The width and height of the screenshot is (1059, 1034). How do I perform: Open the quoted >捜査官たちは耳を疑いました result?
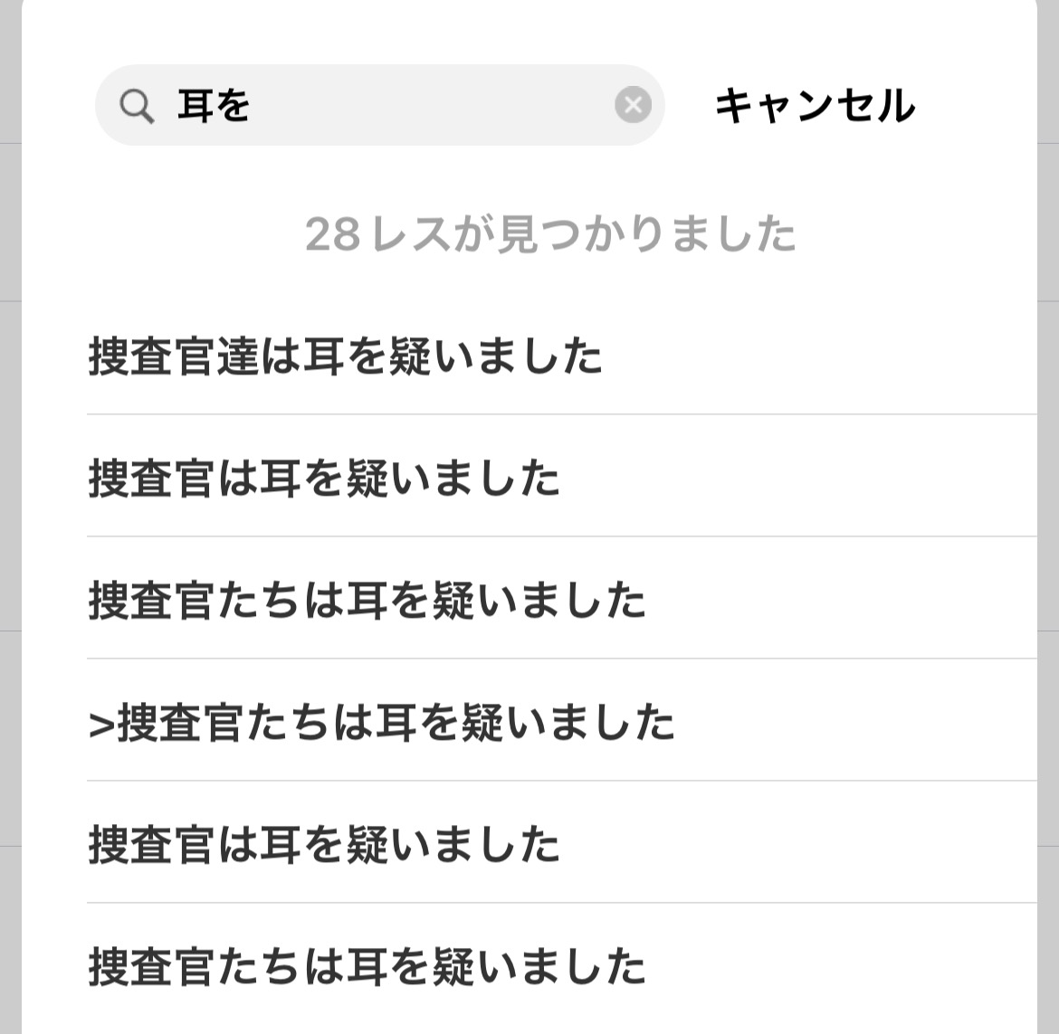coord(381,722)
